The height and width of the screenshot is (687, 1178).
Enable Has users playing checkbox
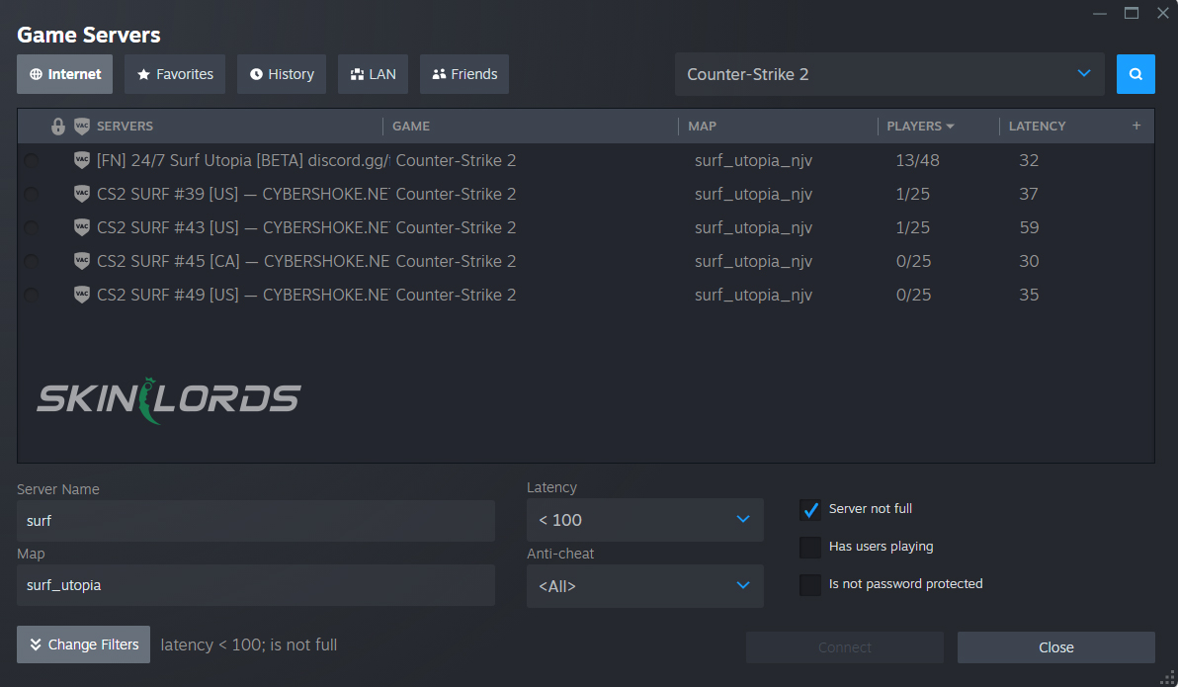[x=810, y=548]
